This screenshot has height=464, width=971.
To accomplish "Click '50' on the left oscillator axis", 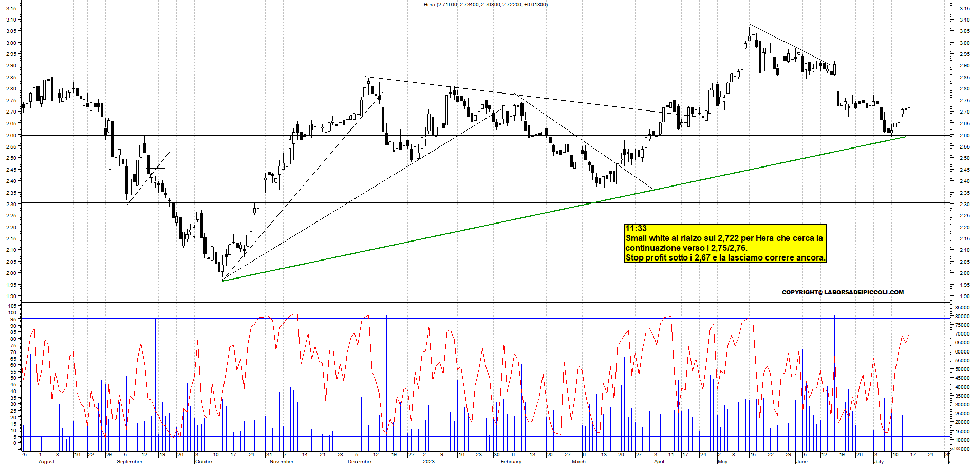I will [x=14, y=378].
